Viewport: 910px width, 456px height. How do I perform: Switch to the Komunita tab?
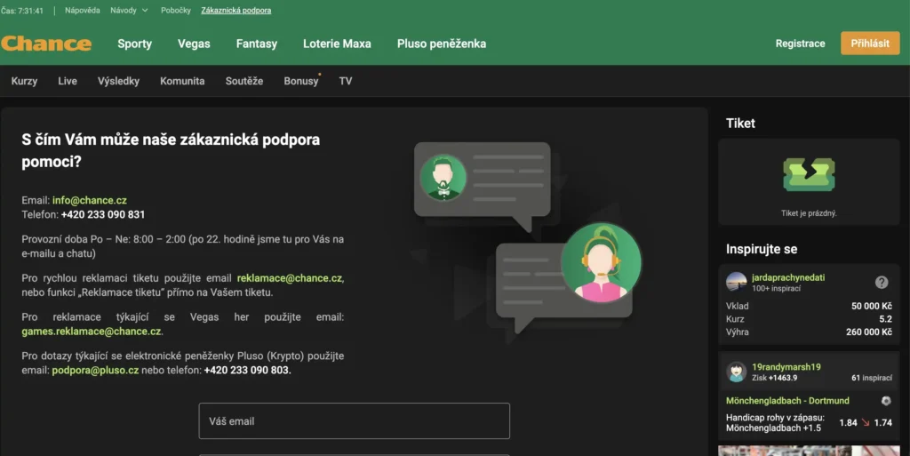182,81
